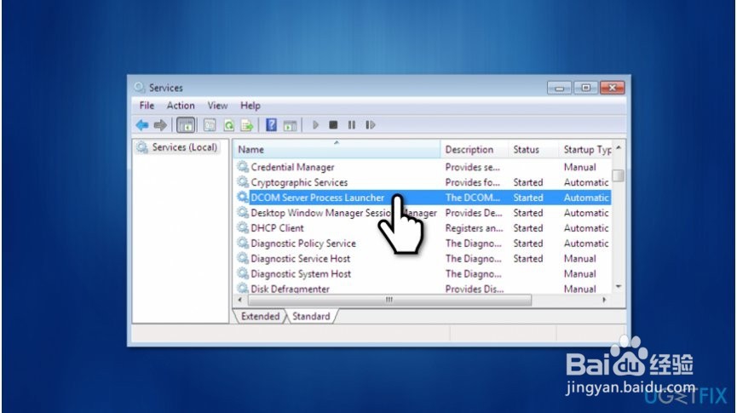Switch to the Standard tab
Screen dimensions: 737x413
pyautogui.click(x=311, y=316)
